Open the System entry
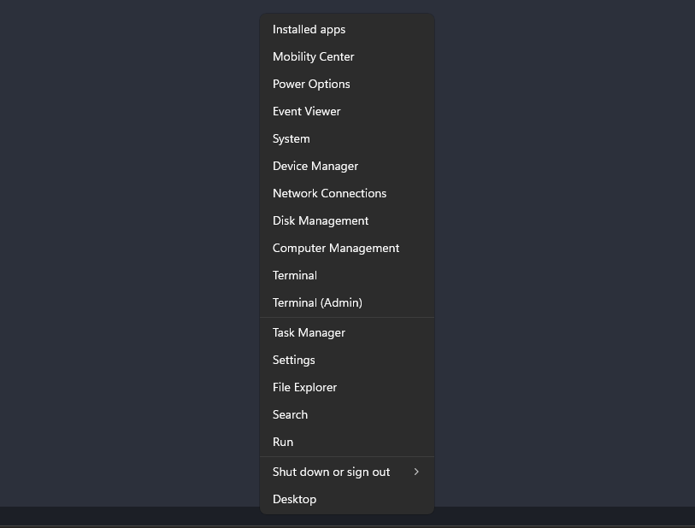 pos(346,138)
